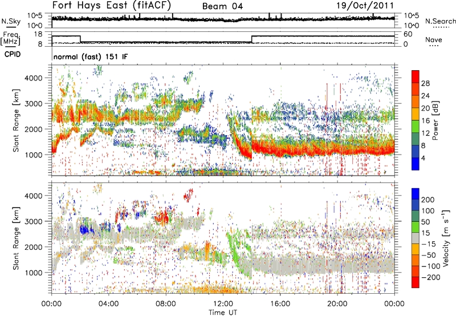Click the blue velocity patch near 02:00
456x316 pixels.
pyautogui.click(x=85, y=230)
